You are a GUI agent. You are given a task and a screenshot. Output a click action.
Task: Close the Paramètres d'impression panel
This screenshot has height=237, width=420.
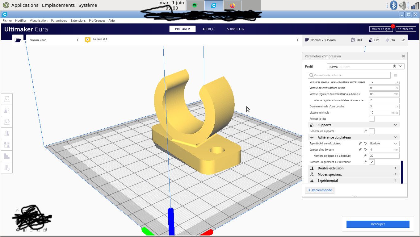(x=403, y=56)
